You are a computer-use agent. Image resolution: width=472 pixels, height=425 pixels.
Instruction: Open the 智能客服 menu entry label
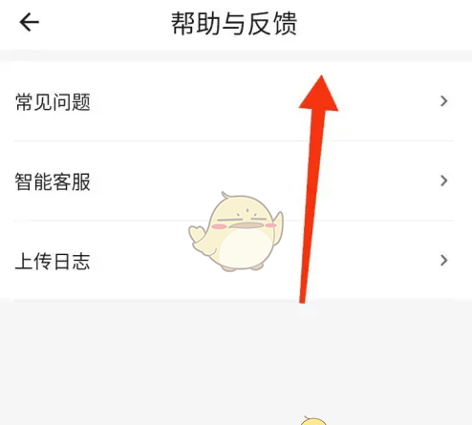[x=53, y=181]
